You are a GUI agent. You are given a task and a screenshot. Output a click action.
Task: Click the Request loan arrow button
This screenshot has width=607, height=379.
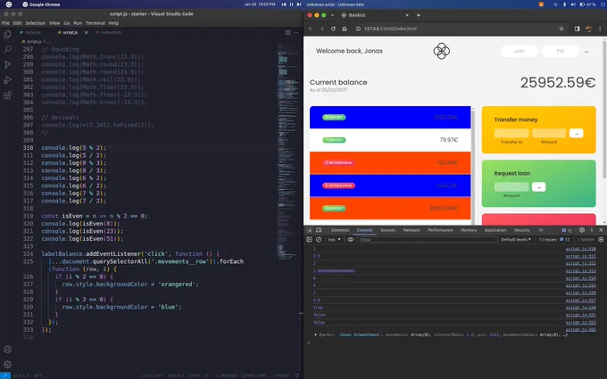tap(538, 187)
